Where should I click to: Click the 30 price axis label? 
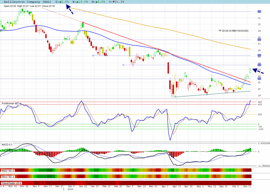click(259, 24)
